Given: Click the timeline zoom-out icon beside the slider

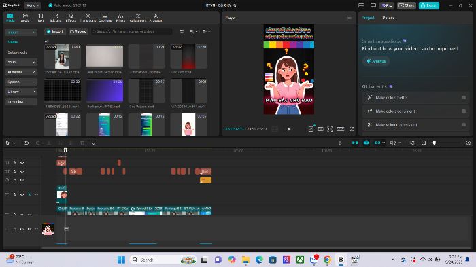Looking at the screenshot, I should click(424, 143).
